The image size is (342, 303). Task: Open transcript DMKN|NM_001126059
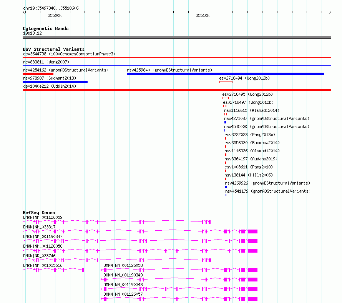43,217
